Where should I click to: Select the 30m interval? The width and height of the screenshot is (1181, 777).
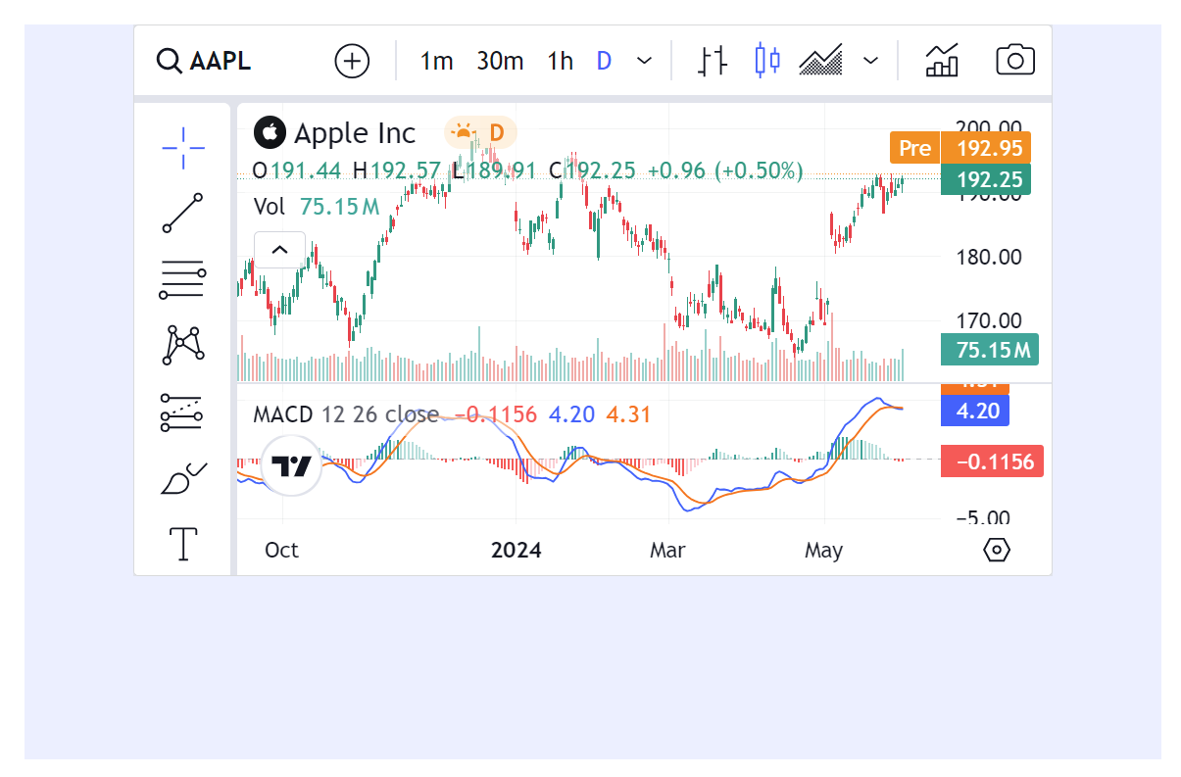tap(500, 61)
